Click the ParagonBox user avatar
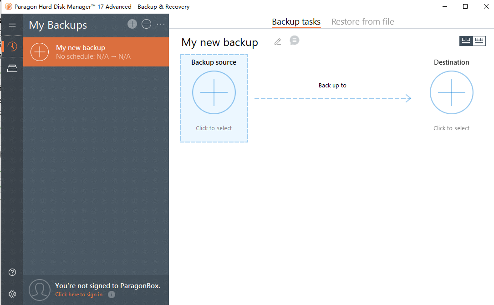This screenshot has width=494, height=305. click(x=40, y=290)
